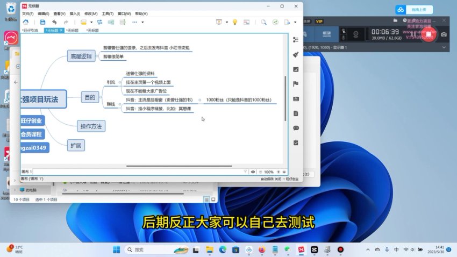Screen dimensions: 457x257
Task: Open the 文件(F) menu
Action: (27, 13)
